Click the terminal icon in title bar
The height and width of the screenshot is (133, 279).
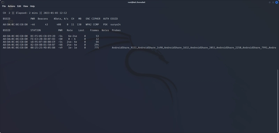click(x=2, y=2)
